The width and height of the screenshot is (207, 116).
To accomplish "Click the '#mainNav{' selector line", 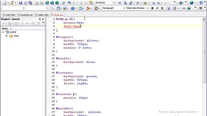I will click(x=64, y=109).
